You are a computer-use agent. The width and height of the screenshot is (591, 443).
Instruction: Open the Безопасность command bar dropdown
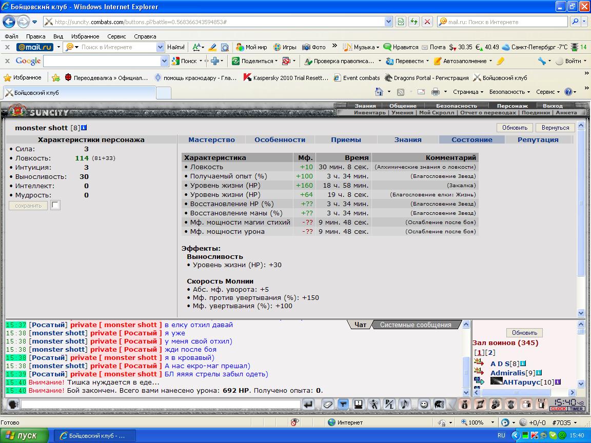click(x=509, y=92)
